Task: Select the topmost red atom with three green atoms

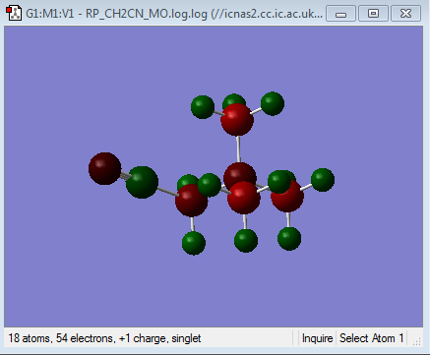Action: (x=237, y=120)
